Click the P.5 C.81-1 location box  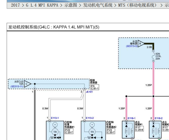[x=95, y=87]
